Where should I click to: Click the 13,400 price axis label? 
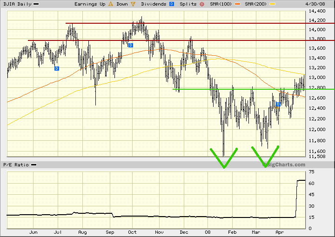click(317, 58)
